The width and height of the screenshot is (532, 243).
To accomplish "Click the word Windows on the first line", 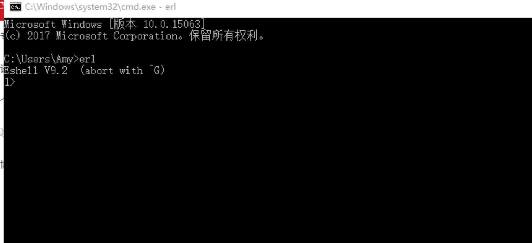I will pos(82,24).
